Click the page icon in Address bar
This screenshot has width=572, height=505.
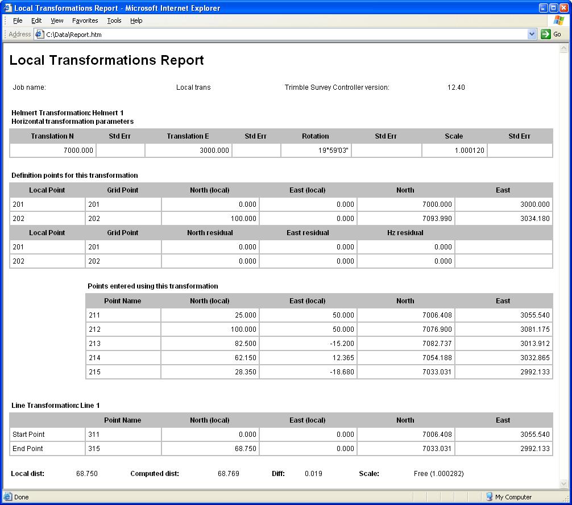[40, 34]
